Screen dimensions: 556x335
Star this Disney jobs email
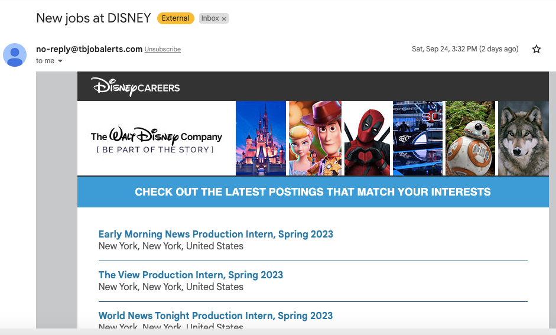pos(536,49)
